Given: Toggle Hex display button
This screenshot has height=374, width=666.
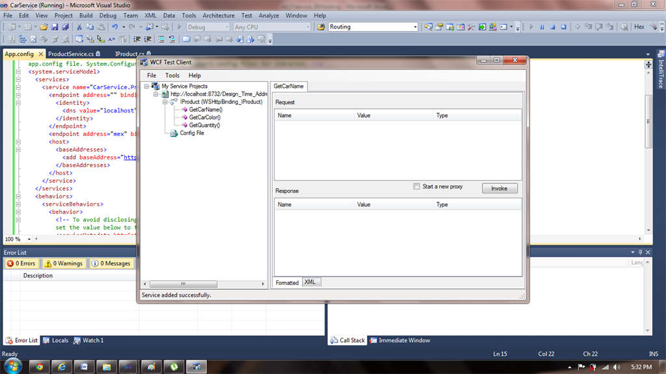Looking at the screenshot, I should point(639,27).
